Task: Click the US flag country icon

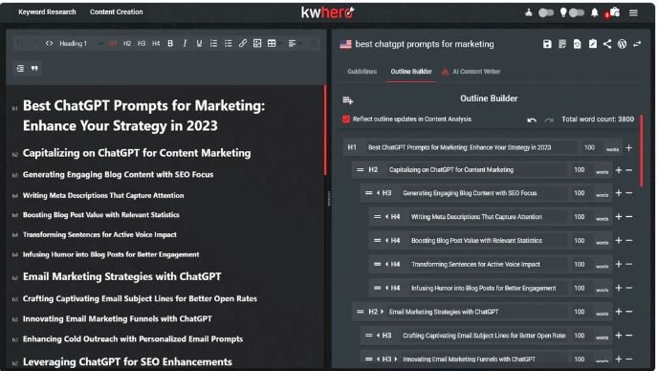Action: tap(346, 44)
